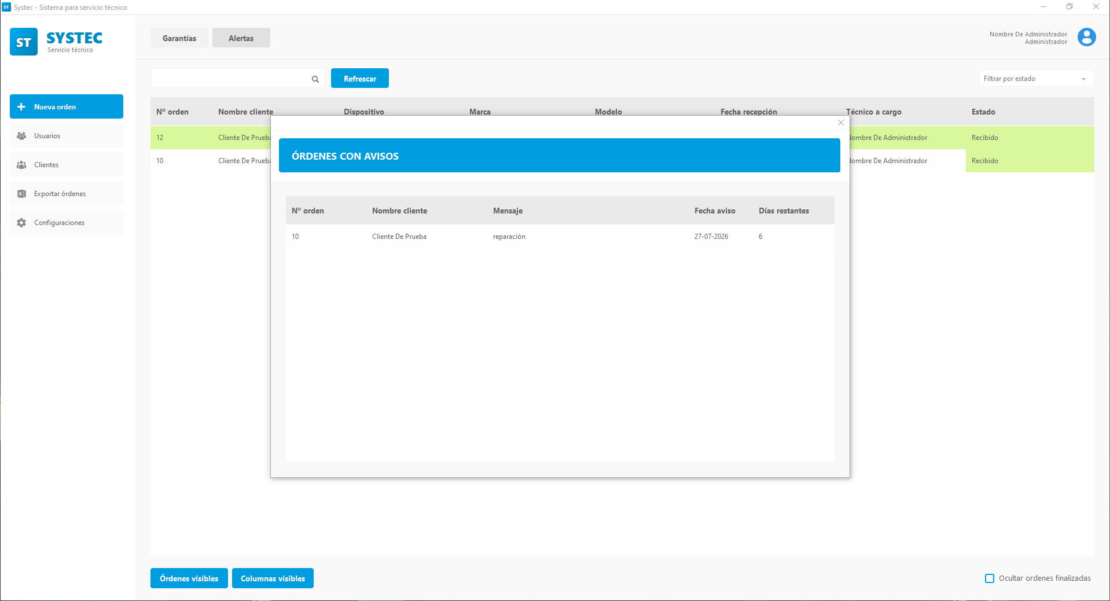The width and height of the screenshot is (1110, 601).
Task: Toggle Ocultar ordenes finalizadas checkbox
Action: click(990, 578)
